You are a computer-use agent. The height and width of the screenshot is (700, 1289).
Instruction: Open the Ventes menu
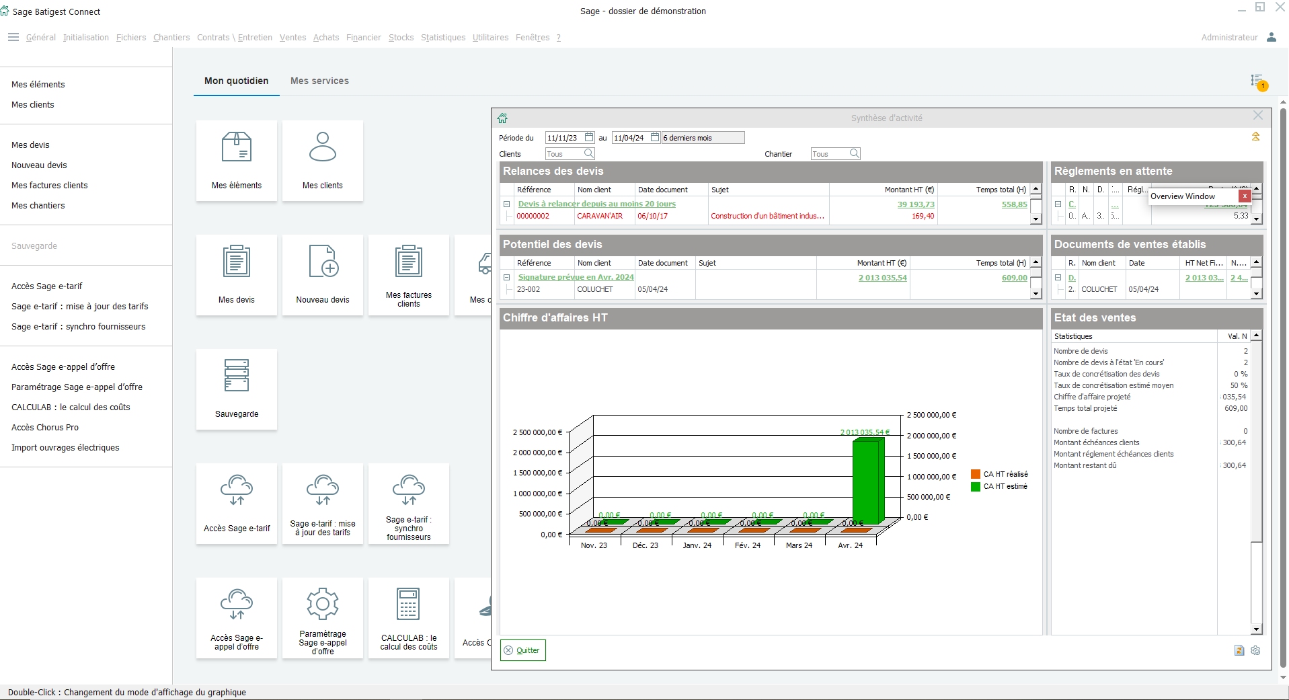(x=292, y=38)
